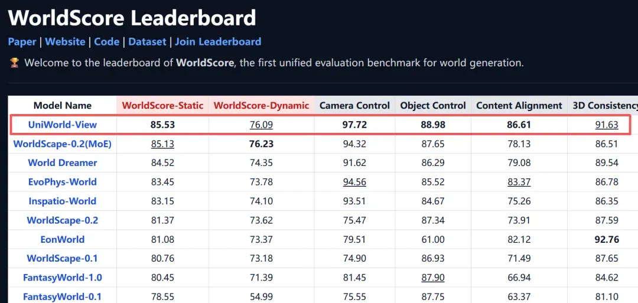This screenshot has height=303, width=638.
Task: Open the World Dreamer model link
Action: (62, 162)
